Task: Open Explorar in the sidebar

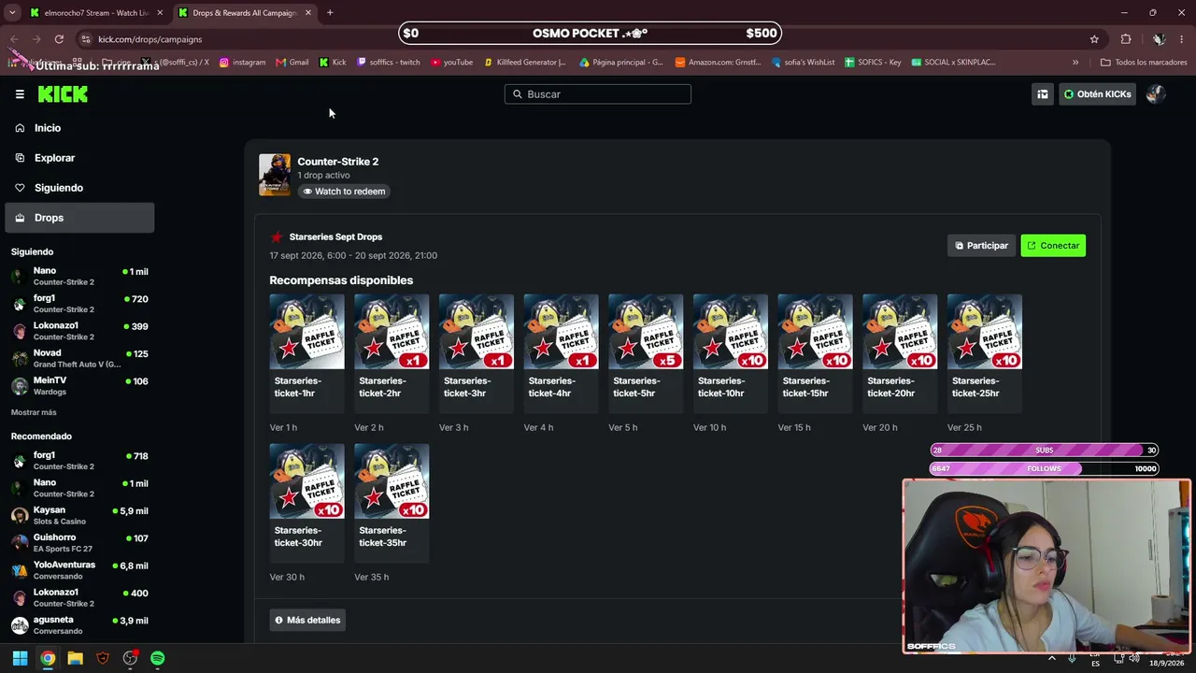Action: coord(79,158)
